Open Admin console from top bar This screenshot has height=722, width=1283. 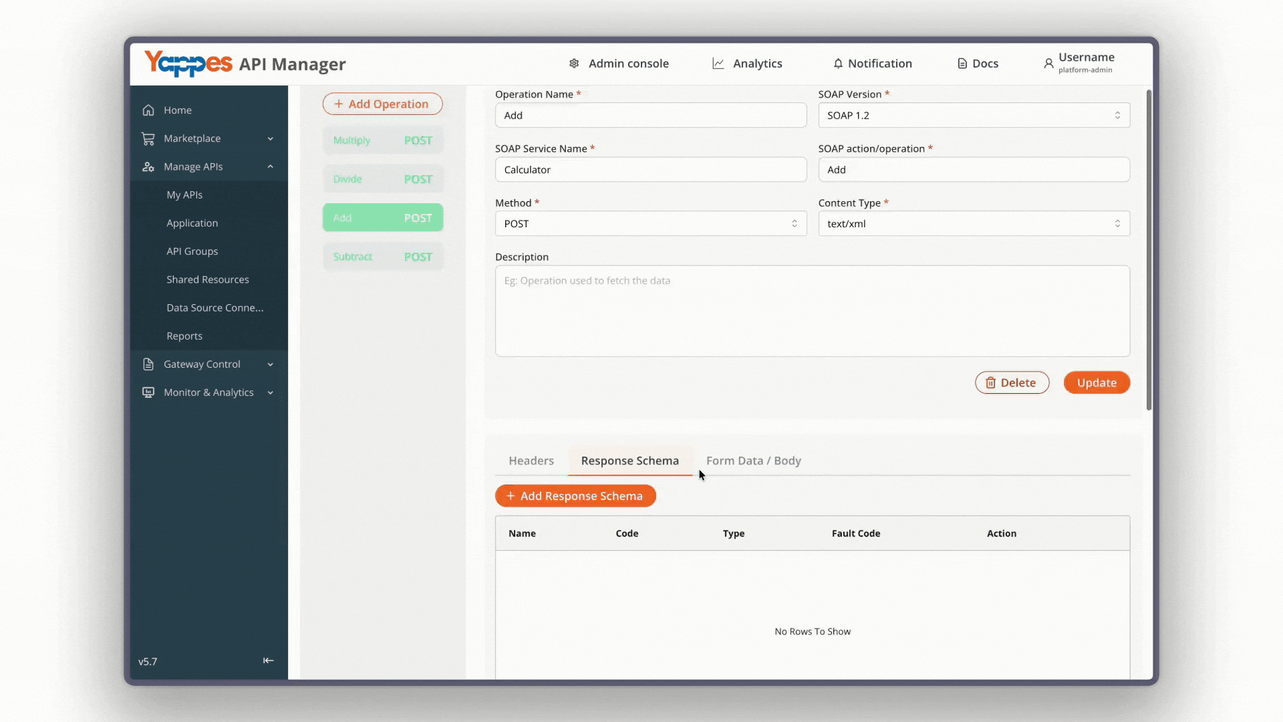(x=619, y=64)
